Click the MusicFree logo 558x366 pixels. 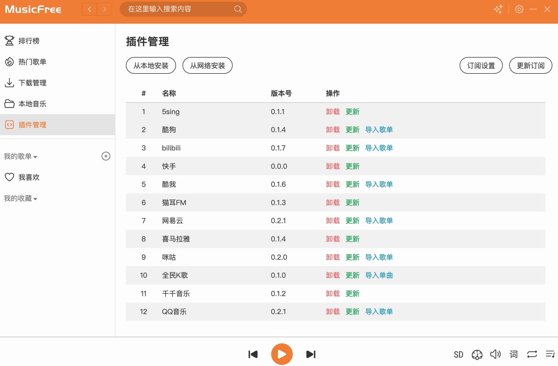(x=33, y=9)
